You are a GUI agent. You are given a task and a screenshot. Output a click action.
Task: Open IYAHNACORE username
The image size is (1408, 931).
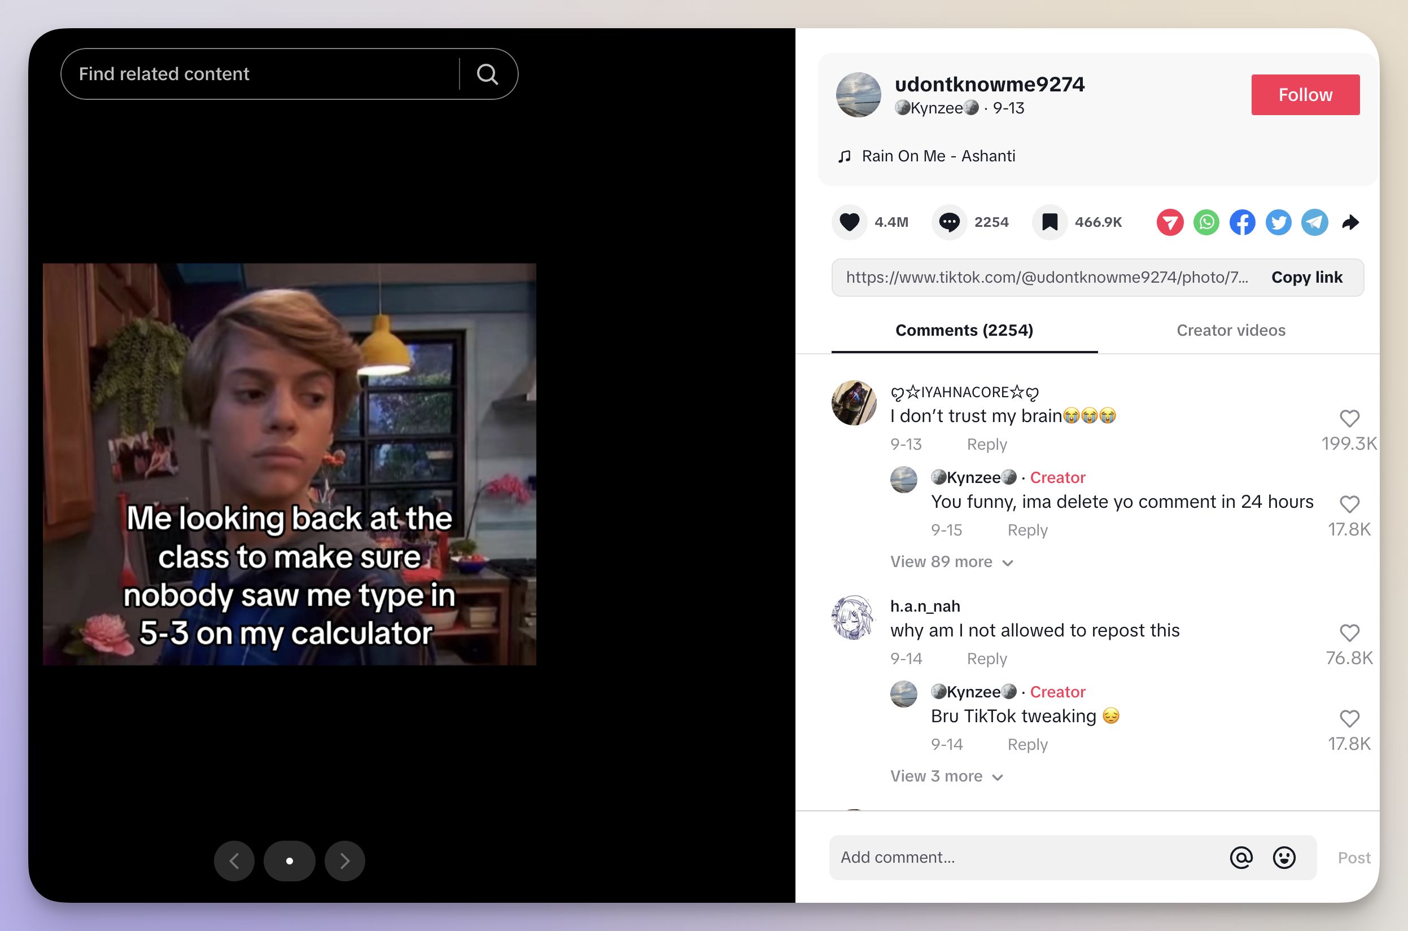[x=964, y=393]
